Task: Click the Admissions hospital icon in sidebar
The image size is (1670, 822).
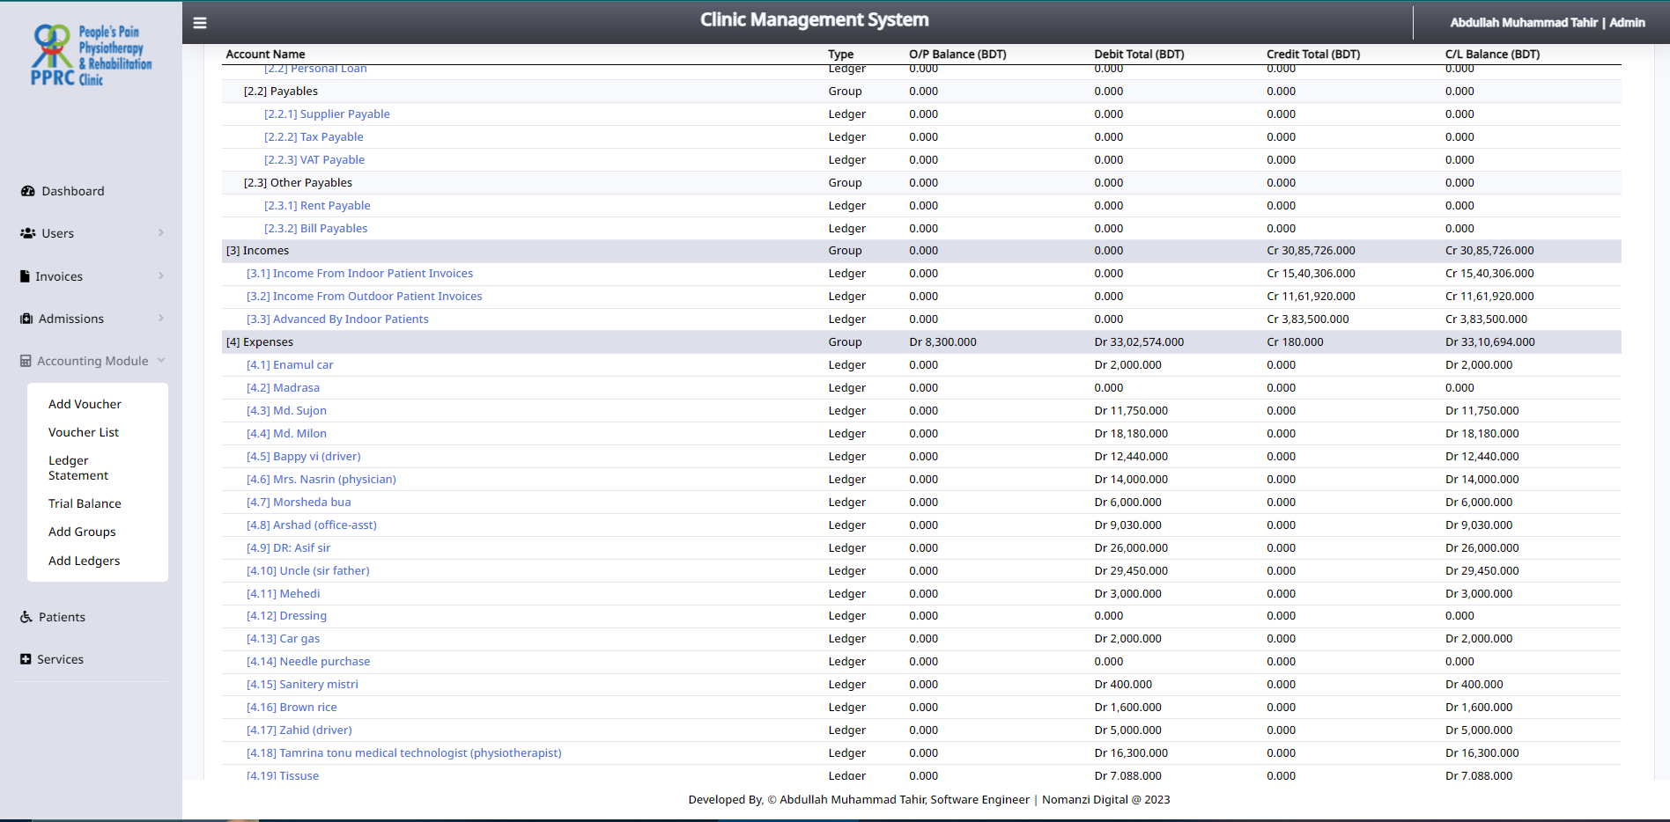Action: 26,319
